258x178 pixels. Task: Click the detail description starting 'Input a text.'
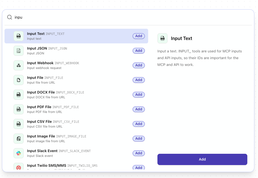pyautogui.click(x=200, y=58)
